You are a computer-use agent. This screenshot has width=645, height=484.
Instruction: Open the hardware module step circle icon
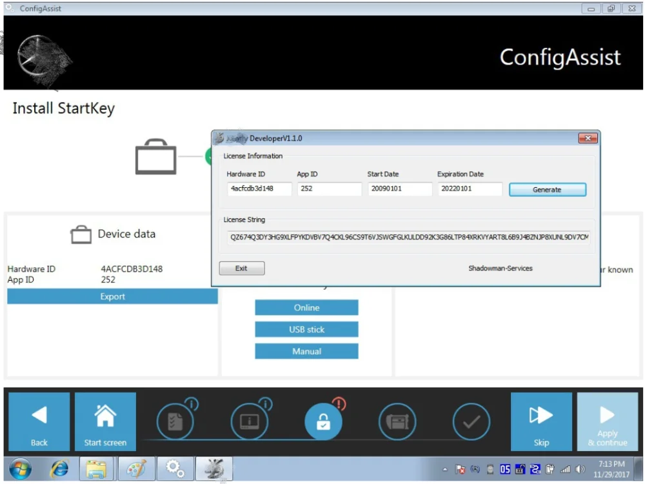click(x=397, y=421)
